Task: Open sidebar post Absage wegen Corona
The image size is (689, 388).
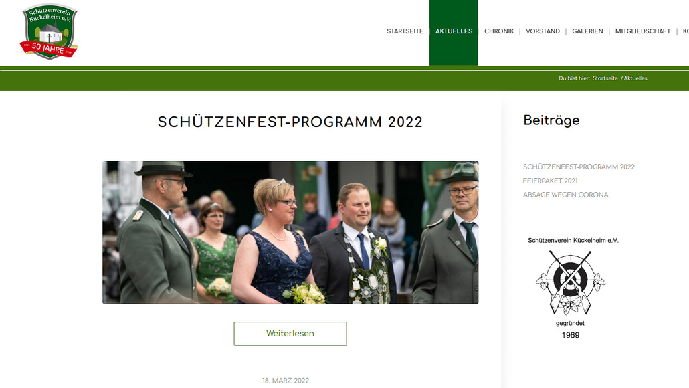Action: [x=565, y=195]
